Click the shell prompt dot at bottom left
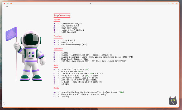The height and width of the screenshot is (110, 182). pyautogui.click(x=4, y=105)
